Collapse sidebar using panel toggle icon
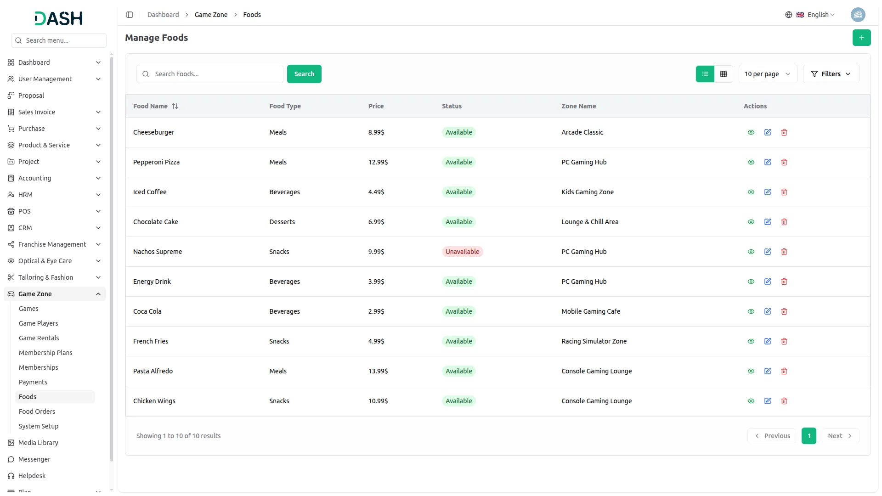882x496 pixels. [x=130, y=15]
